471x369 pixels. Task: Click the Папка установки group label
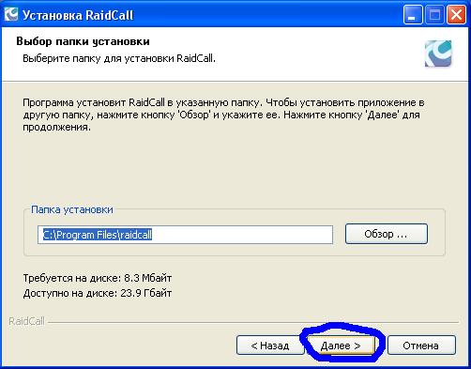(72, 209)
